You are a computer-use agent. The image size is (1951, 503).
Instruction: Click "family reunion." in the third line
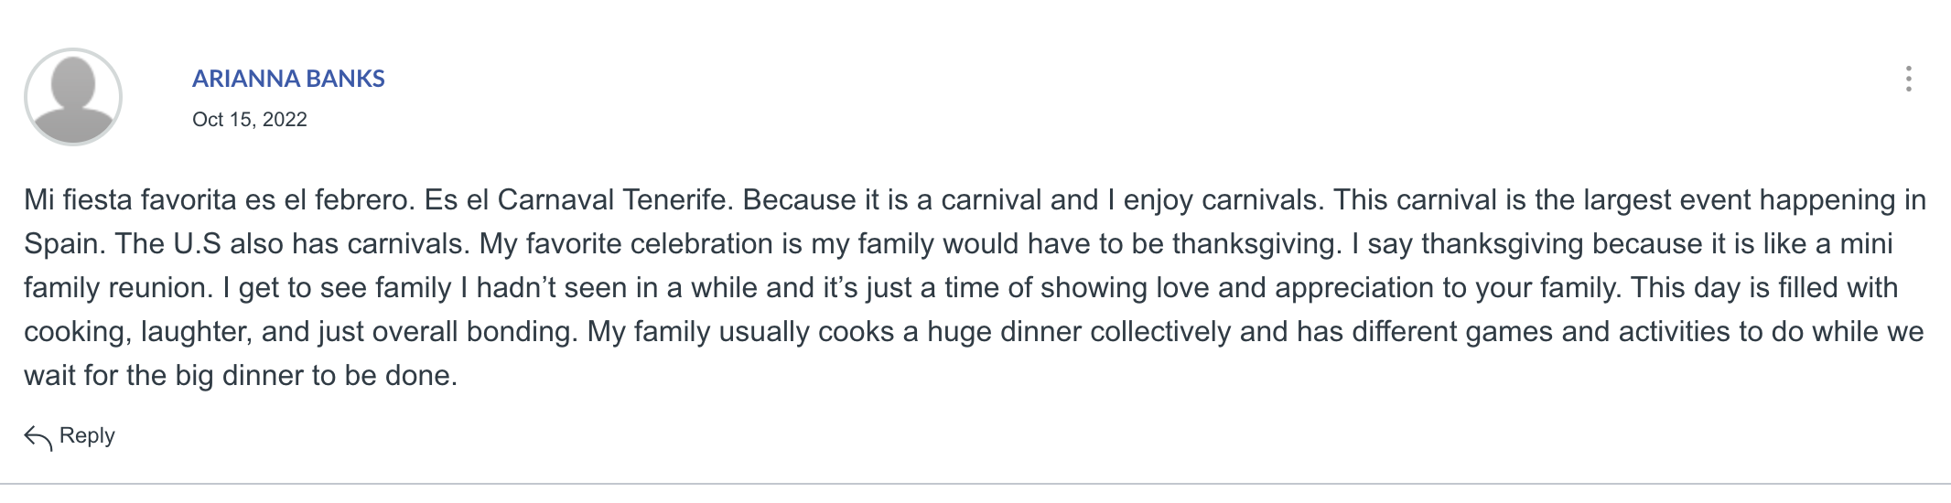tap(119, 287)
